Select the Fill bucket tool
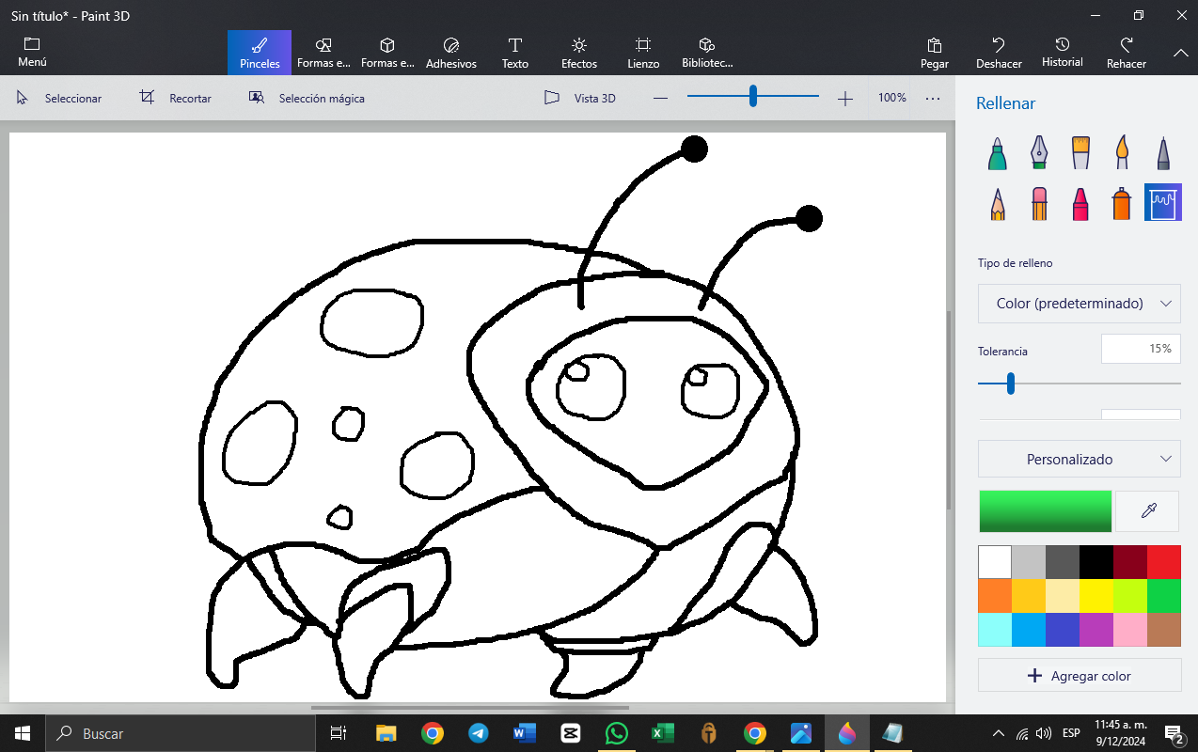This screenshot has height=752, width=1198. click(1163, 202)
